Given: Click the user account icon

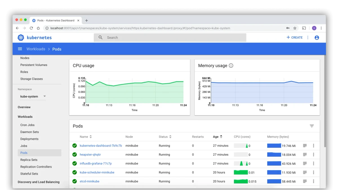Looking at the screenshot, I should 317,37.
